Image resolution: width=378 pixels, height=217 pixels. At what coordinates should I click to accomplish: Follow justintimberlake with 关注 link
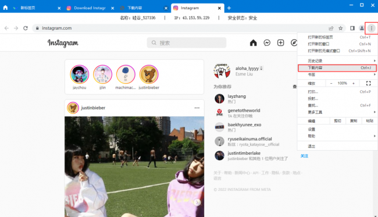click(304, 156)
